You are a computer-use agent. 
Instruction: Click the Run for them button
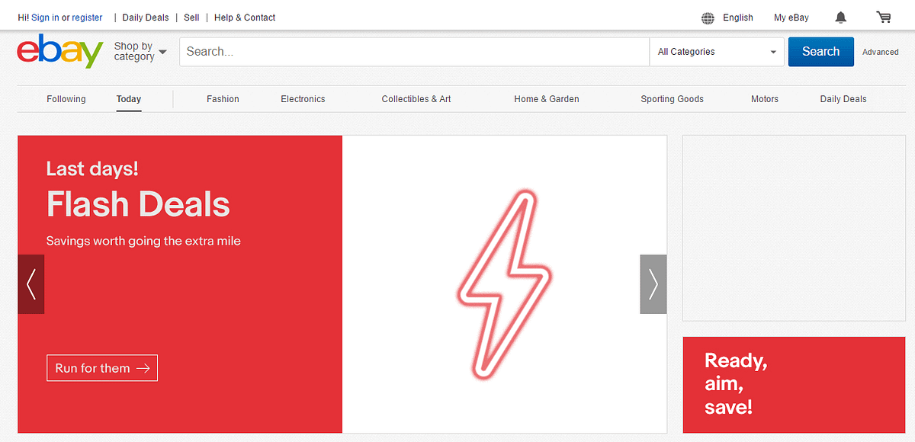coord(101,367)
